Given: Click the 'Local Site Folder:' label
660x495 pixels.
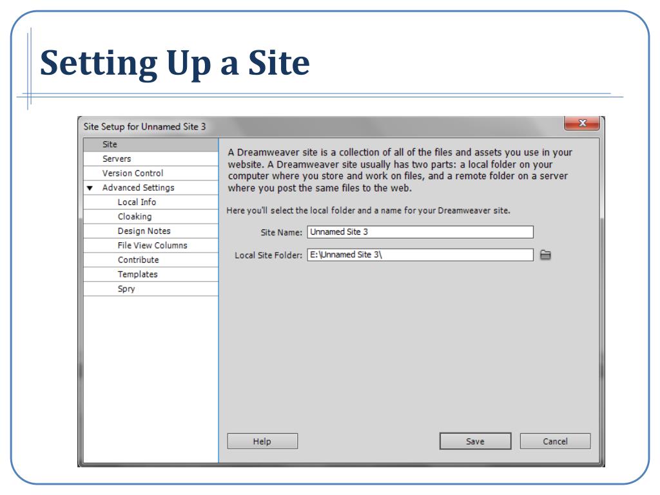Looking at the screenshot, I should 269,255.
